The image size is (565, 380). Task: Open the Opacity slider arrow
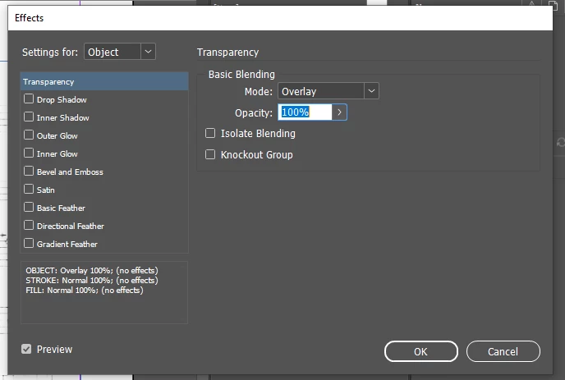[x=339, y=112]
